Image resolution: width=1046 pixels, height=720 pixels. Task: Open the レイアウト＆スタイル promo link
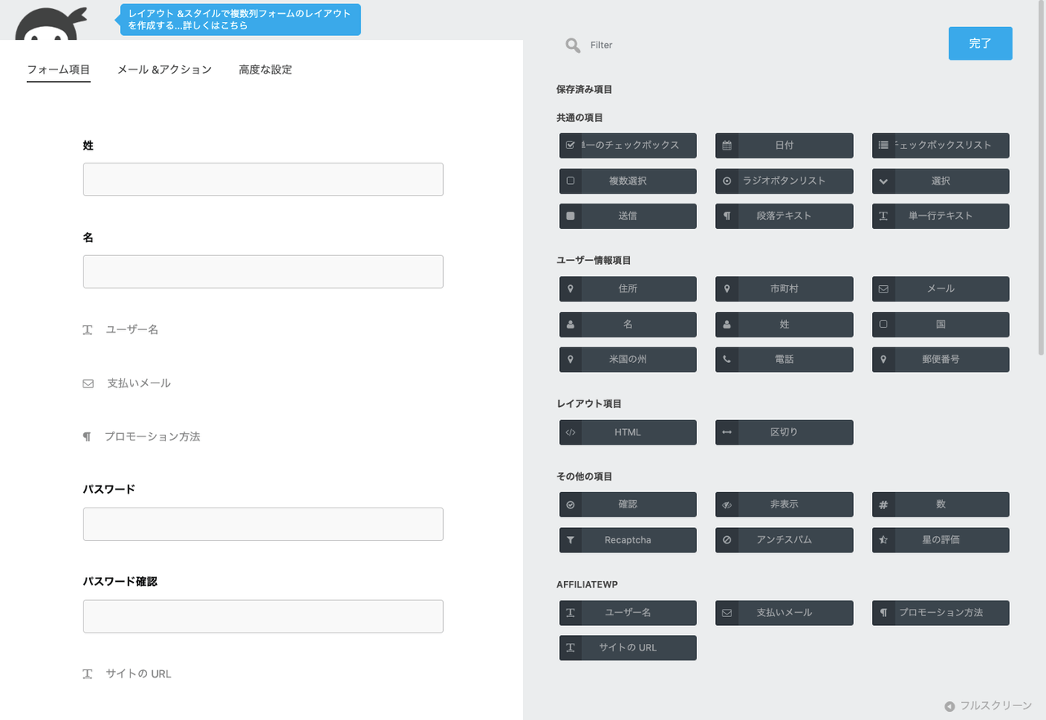(240, 20)
